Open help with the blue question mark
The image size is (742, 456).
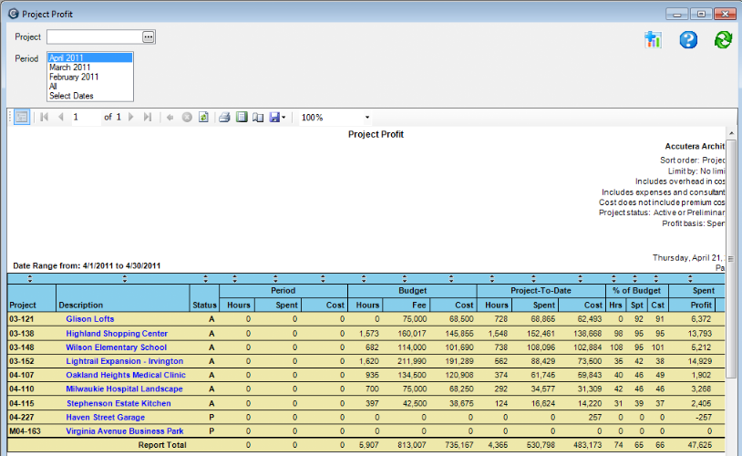tap(688, 39)
